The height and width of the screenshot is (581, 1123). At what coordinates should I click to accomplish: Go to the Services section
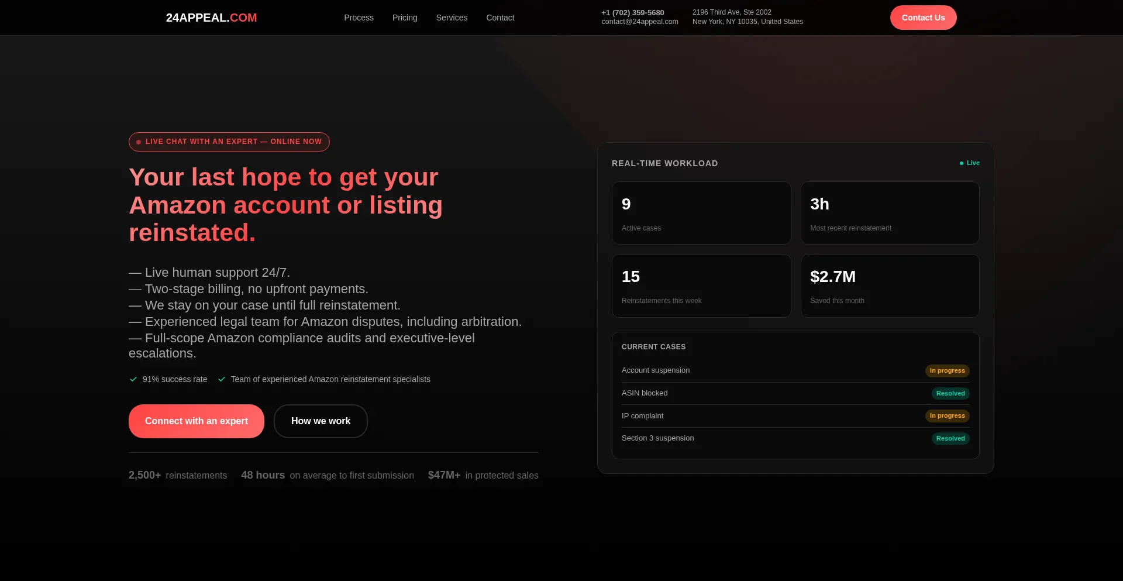click(x=452, y=18)
